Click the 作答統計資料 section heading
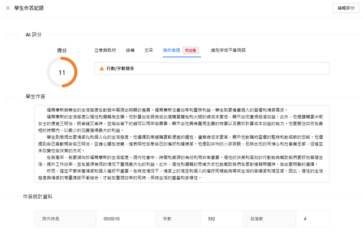The width and height of the screenshot is (363, 248). (x=37, y=196)
